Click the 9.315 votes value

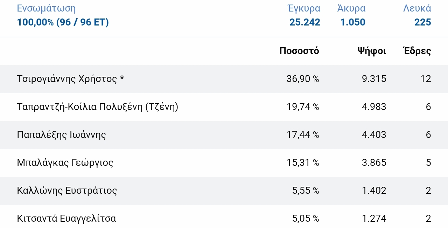[374, 79]
